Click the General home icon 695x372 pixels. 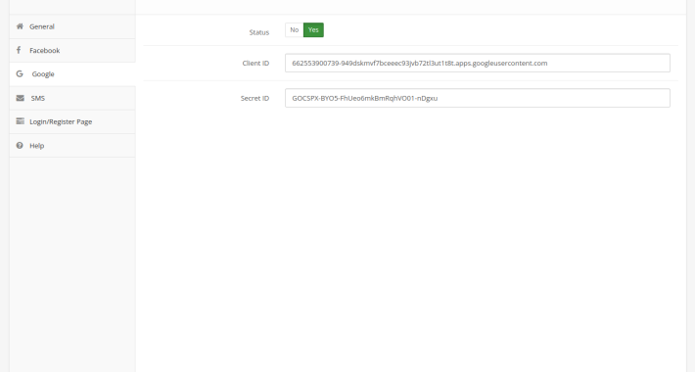click(x=20, y=26)
